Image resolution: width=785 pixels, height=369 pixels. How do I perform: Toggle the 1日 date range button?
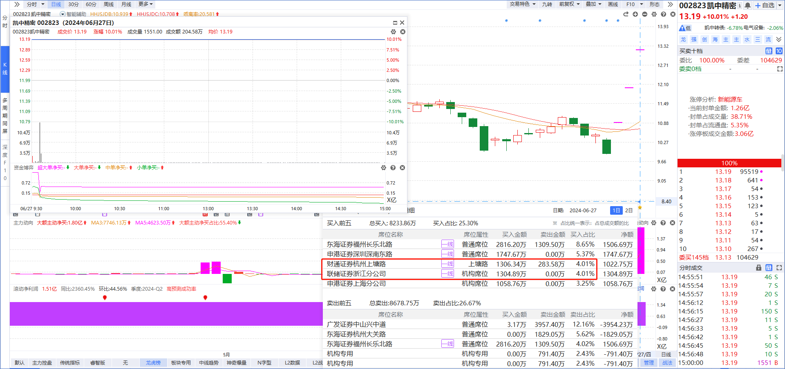pos(616,210)
